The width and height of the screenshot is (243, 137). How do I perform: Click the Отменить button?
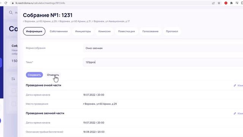click(x=53, y=75)
